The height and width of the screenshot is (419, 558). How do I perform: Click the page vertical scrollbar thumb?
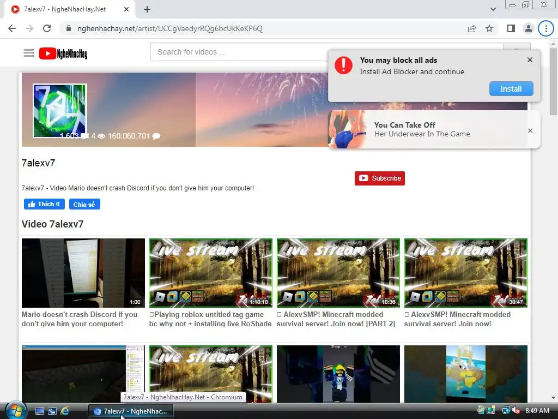point(553,82)
